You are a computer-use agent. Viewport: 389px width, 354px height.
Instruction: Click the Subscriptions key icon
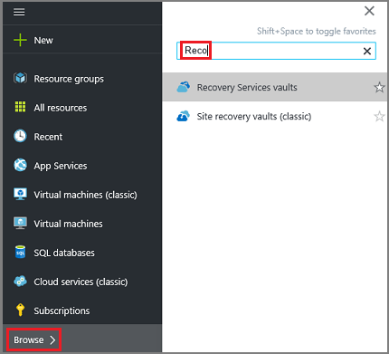click(20, 310)
